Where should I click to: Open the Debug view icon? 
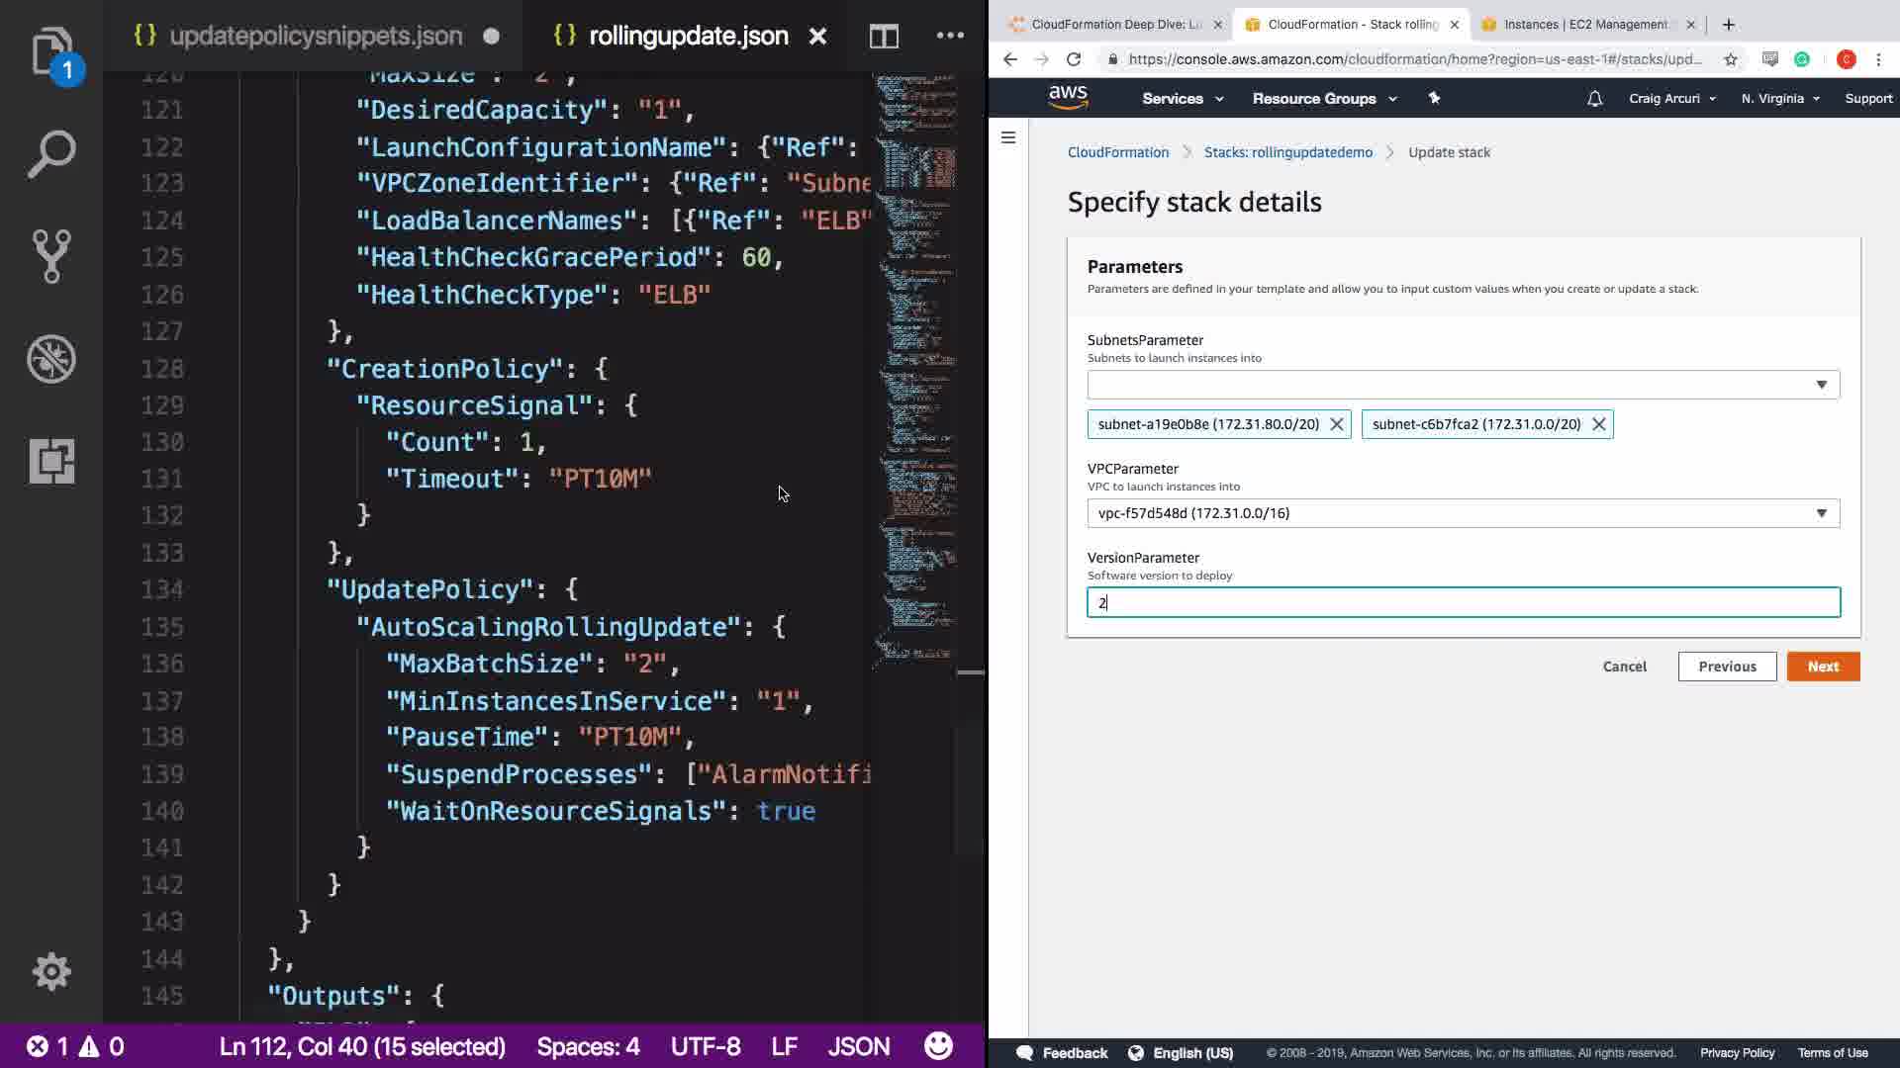(51, 358)
